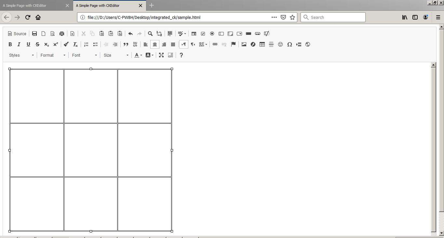The height and width of the screenshot is (238, 444).
Task: Insert an anchor flag
Action: click(x=233, y=44)
